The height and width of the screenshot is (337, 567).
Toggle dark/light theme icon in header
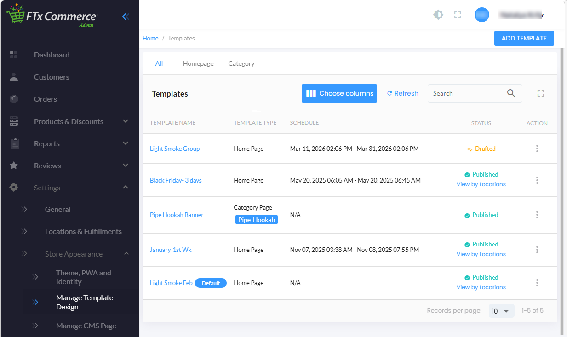[438, 15]
